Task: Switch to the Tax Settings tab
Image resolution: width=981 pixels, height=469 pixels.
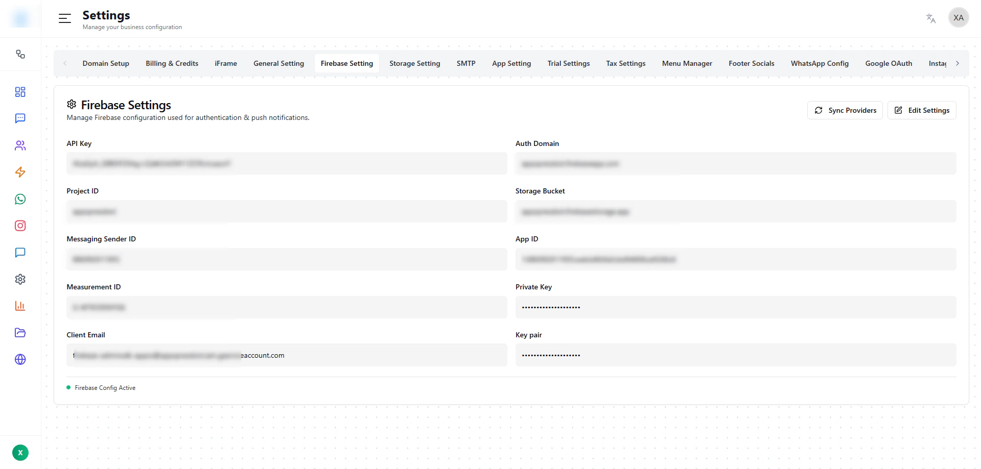Action: (626, 63)
